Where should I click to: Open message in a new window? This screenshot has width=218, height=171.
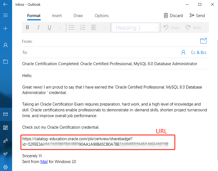pyautogui.click(x=203, y=41)
